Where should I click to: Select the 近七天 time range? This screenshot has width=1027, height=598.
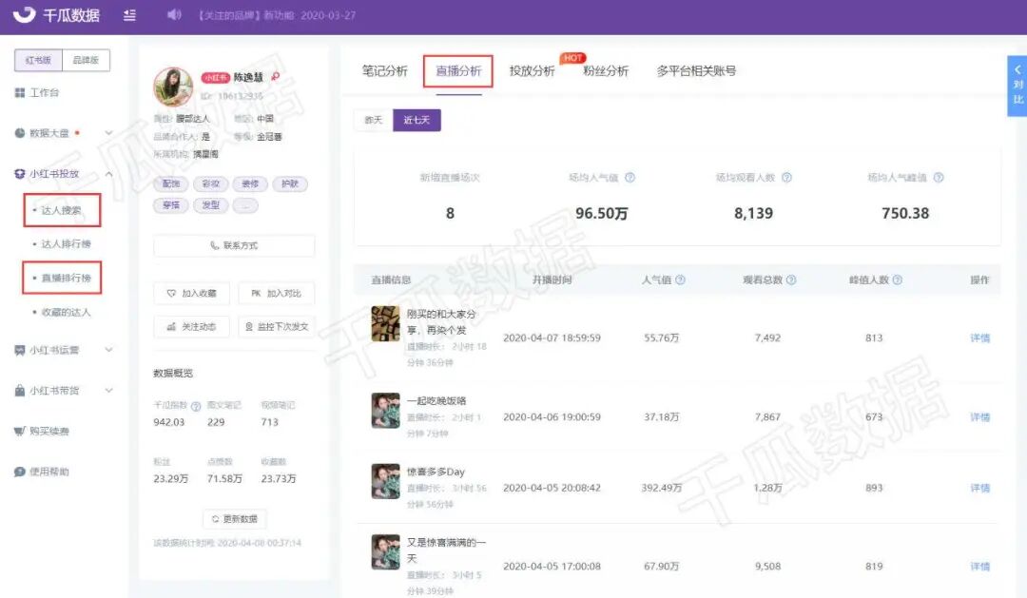(x=417, y=120)
